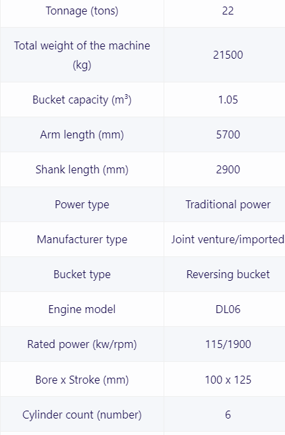The width and height of the screenshot is (285, 435).
Task: Select the DL06 engine model value
Action: pyautogui.click(x=228, y=310)
